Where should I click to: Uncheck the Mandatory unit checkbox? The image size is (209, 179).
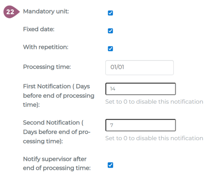(x=111, y=13)
